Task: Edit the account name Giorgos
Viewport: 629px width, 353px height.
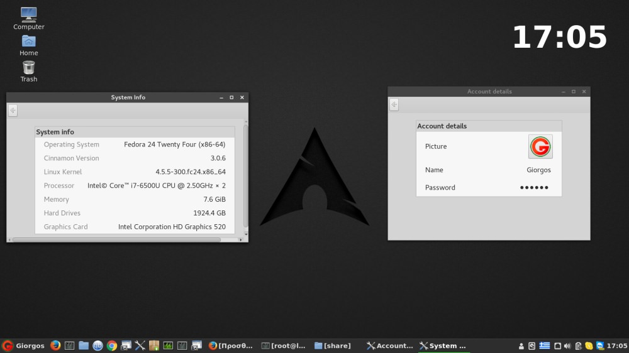Action: coord(538,170)
